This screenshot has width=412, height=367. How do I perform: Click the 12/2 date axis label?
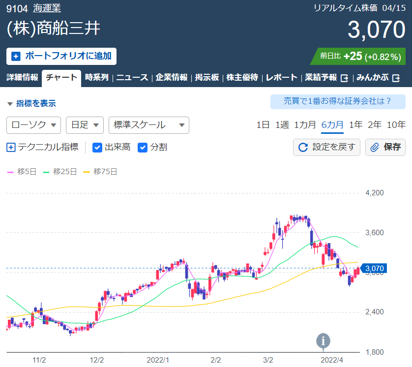[x=97, y=360]
